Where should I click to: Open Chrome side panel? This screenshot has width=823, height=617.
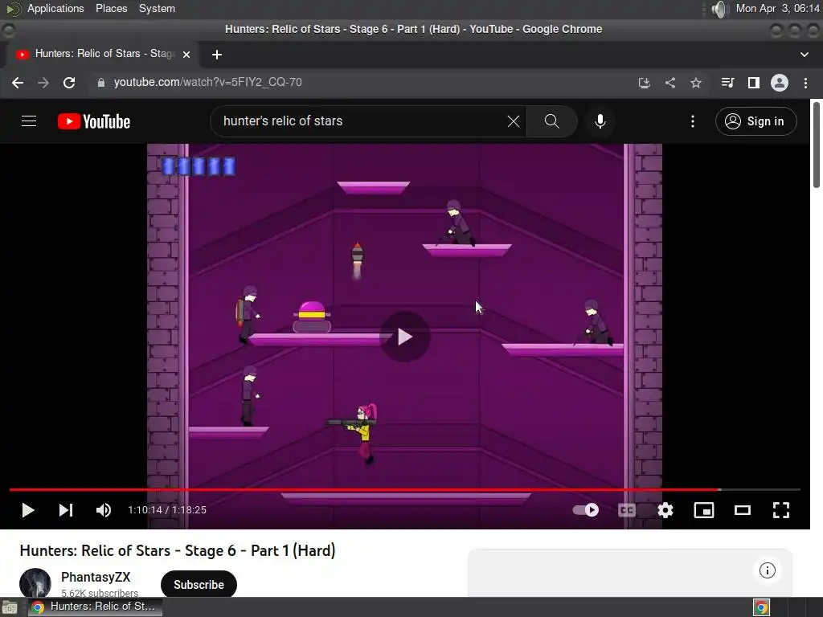click(754, 83)
